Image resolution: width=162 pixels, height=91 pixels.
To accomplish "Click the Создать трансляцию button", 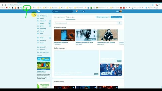I will pos(103,17).
